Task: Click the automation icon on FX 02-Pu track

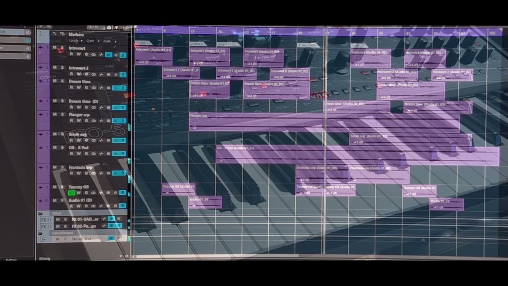Action: (104, 226)
